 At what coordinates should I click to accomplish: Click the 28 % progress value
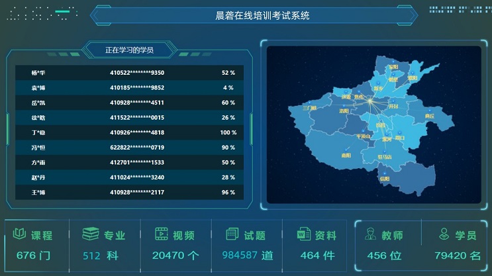coord(228,177)
